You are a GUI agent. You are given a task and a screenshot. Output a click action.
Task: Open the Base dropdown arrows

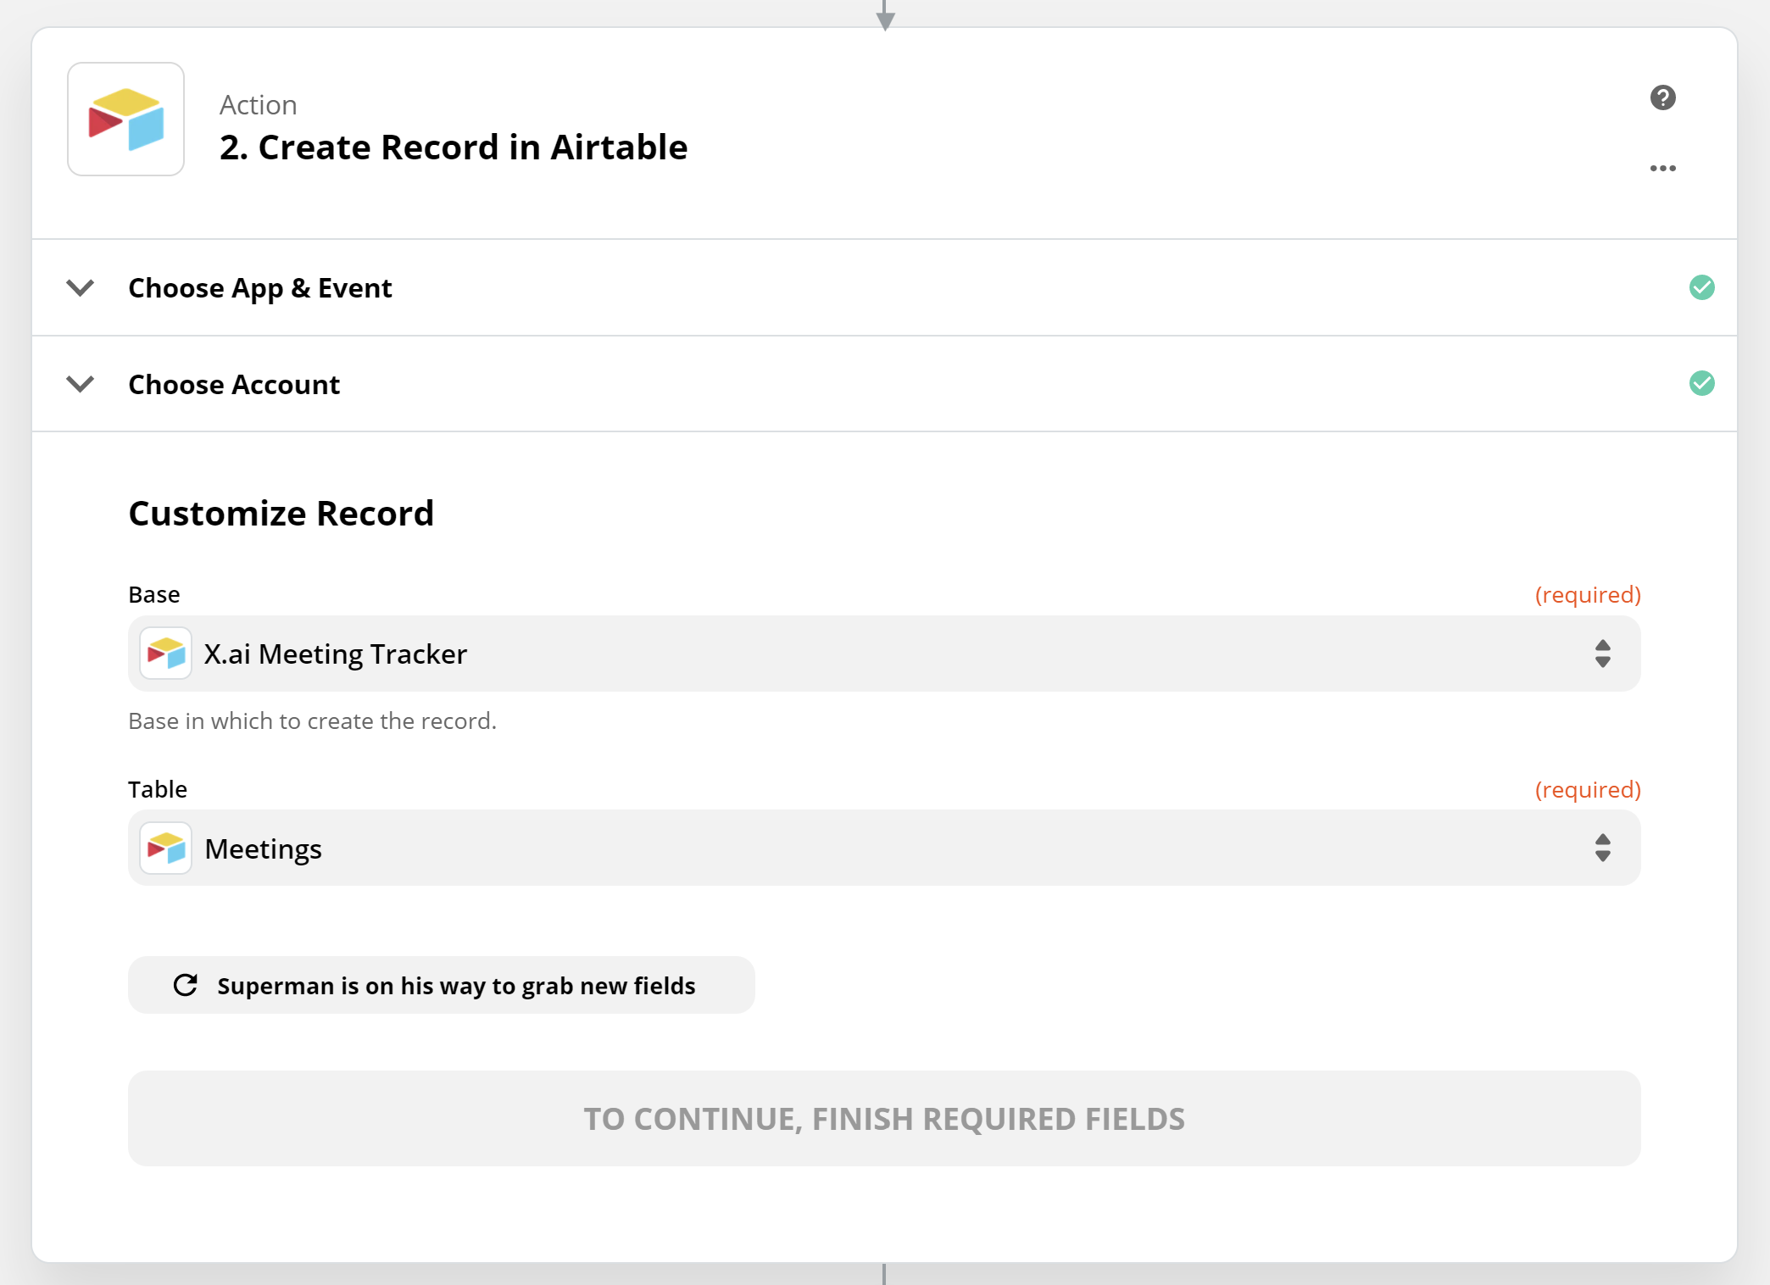point(1602,654)
